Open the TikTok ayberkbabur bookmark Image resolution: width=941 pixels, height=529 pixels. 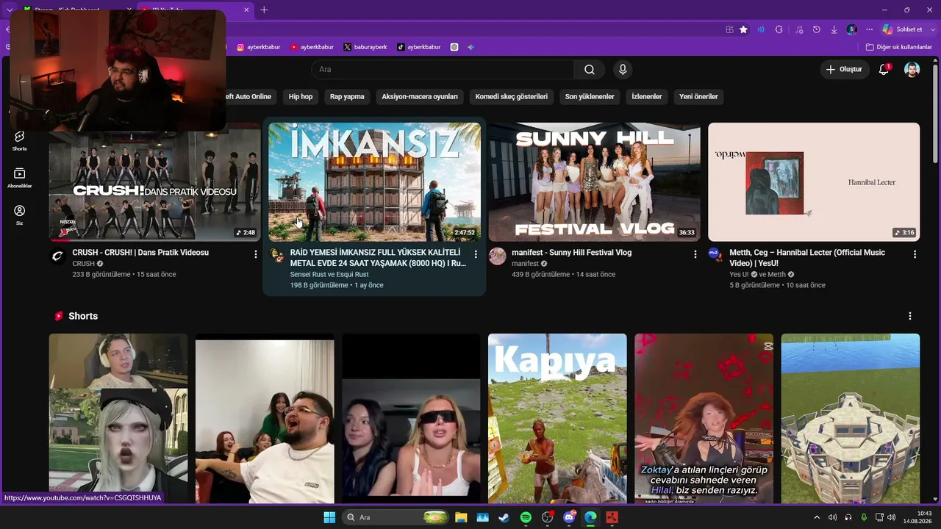click(x=419, y=47)
